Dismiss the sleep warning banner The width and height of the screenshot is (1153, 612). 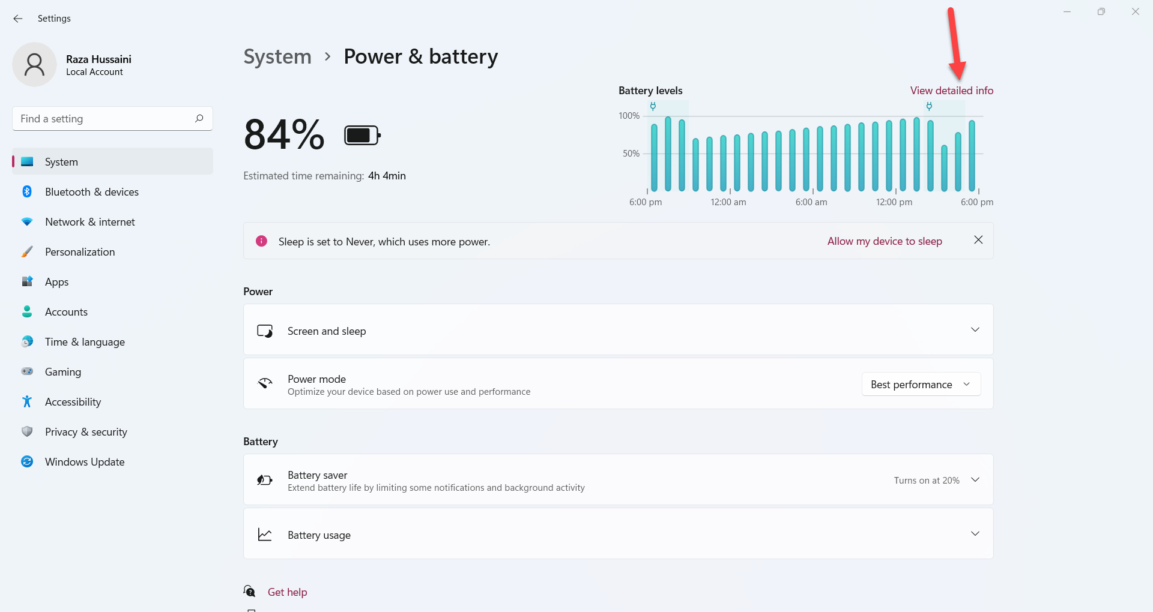coord(978,240)
